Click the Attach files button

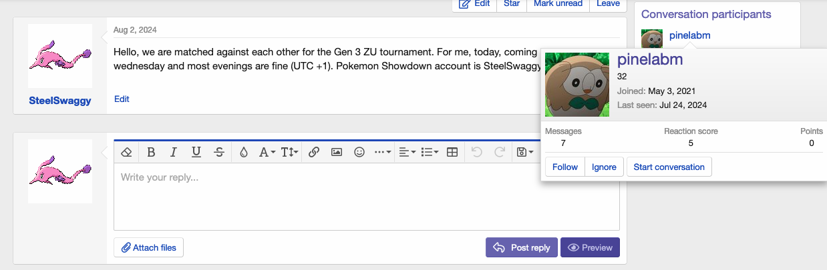coord(148,247)
